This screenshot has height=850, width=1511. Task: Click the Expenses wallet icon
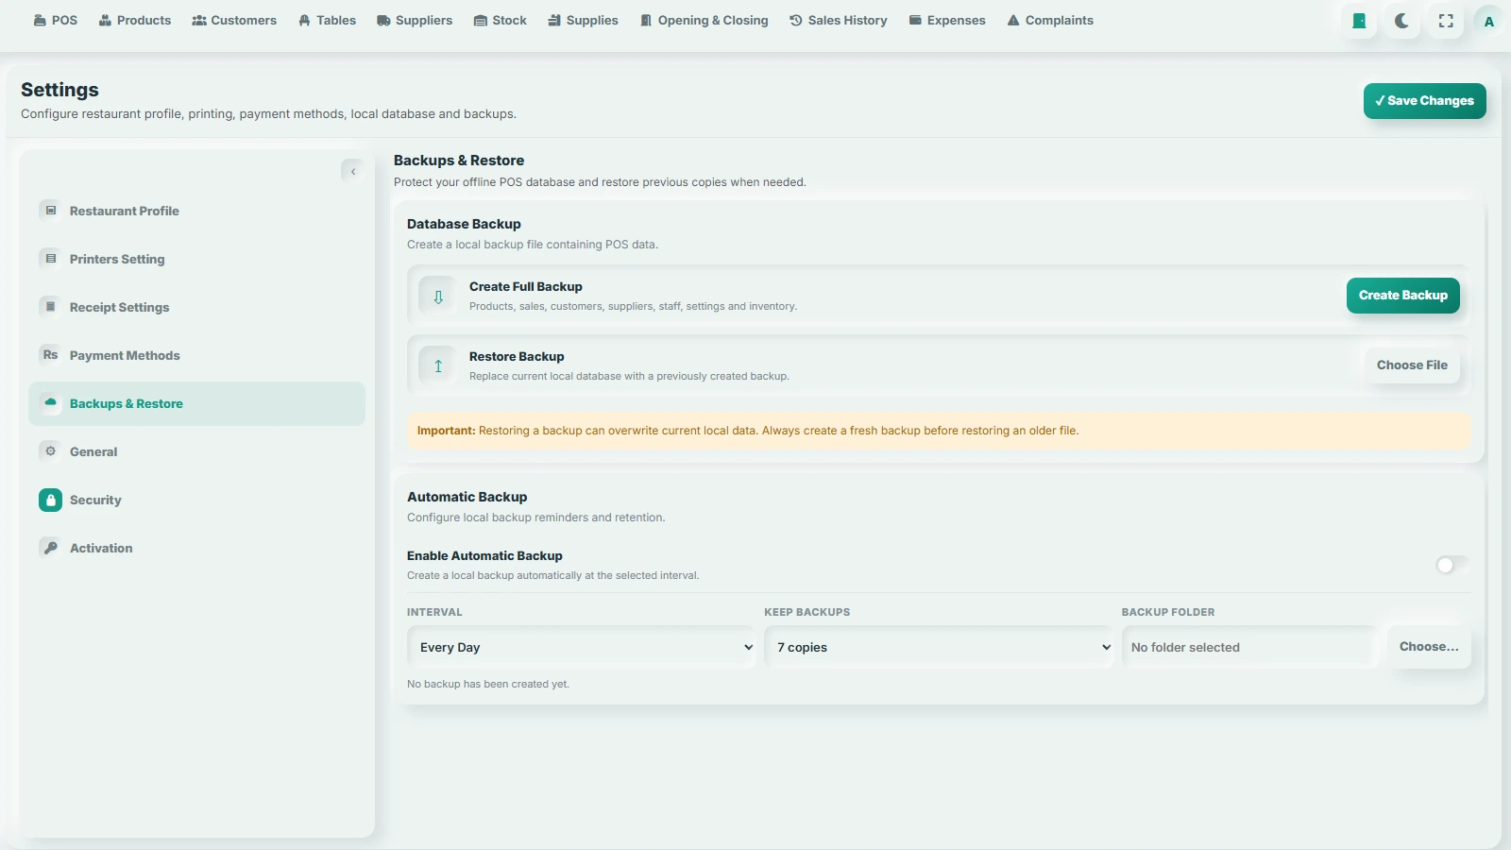915,20
